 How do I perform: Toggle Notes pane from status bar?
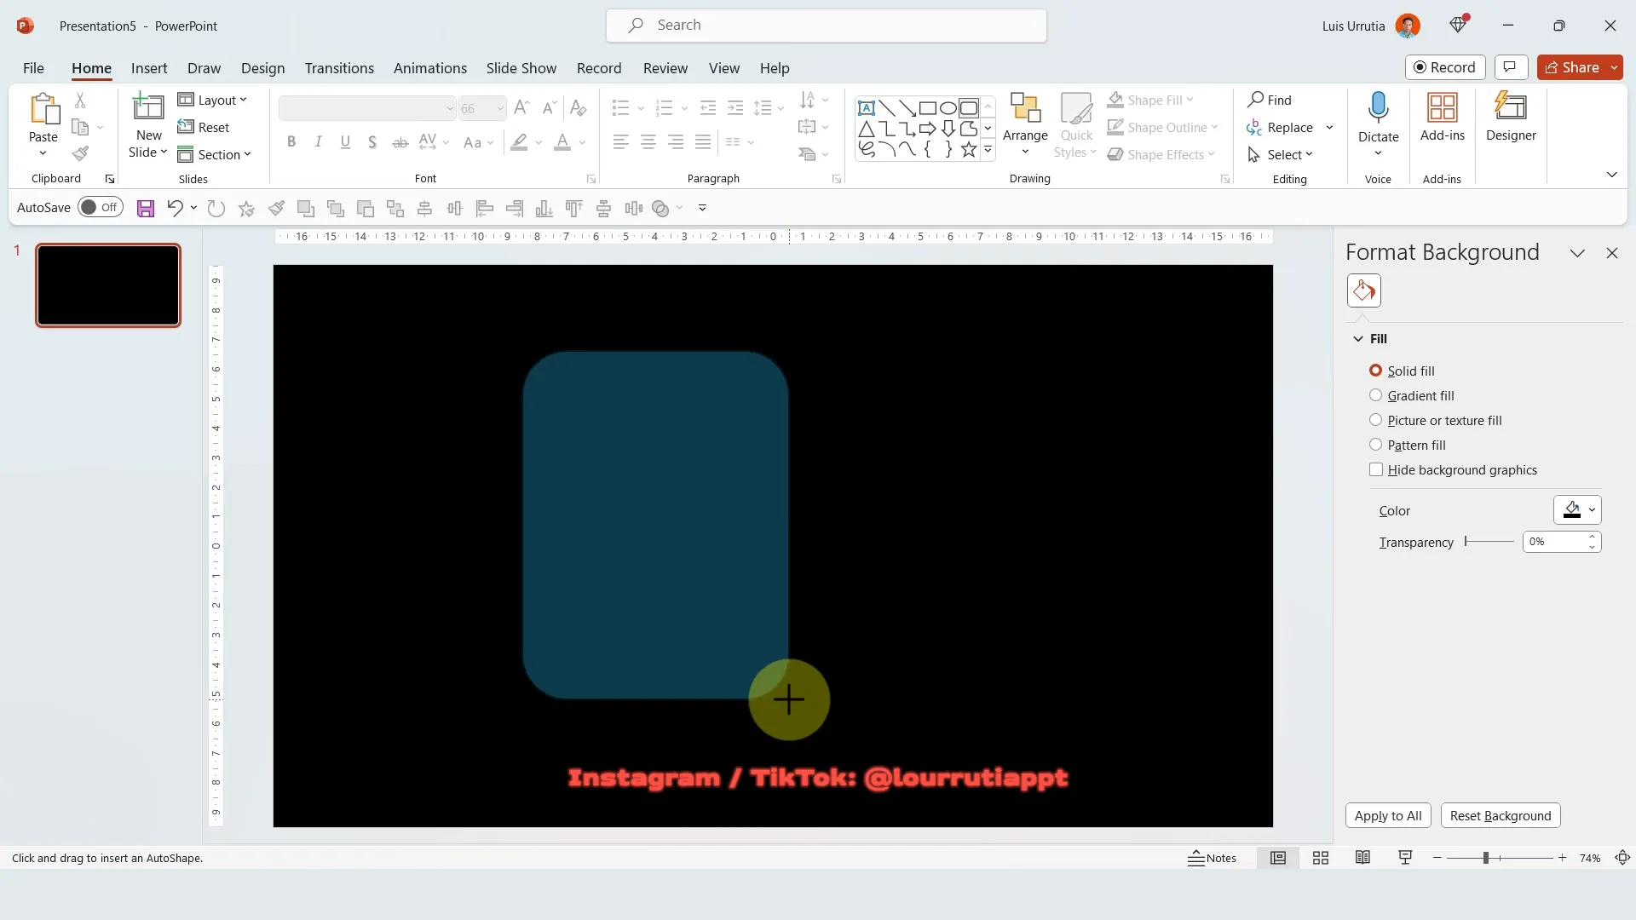click(x=1212, y=858)
